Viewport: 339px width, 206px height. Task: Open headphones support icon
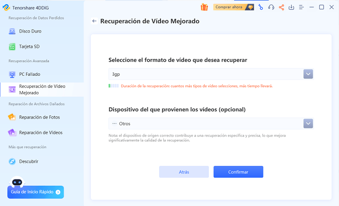[x=271, y=7]
